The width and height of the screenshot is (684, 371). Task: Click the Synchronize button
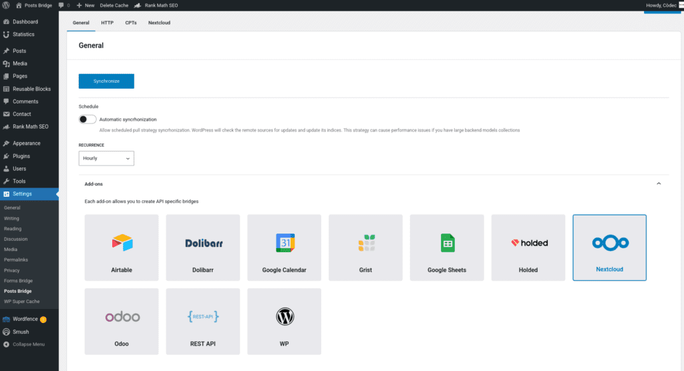106,81
